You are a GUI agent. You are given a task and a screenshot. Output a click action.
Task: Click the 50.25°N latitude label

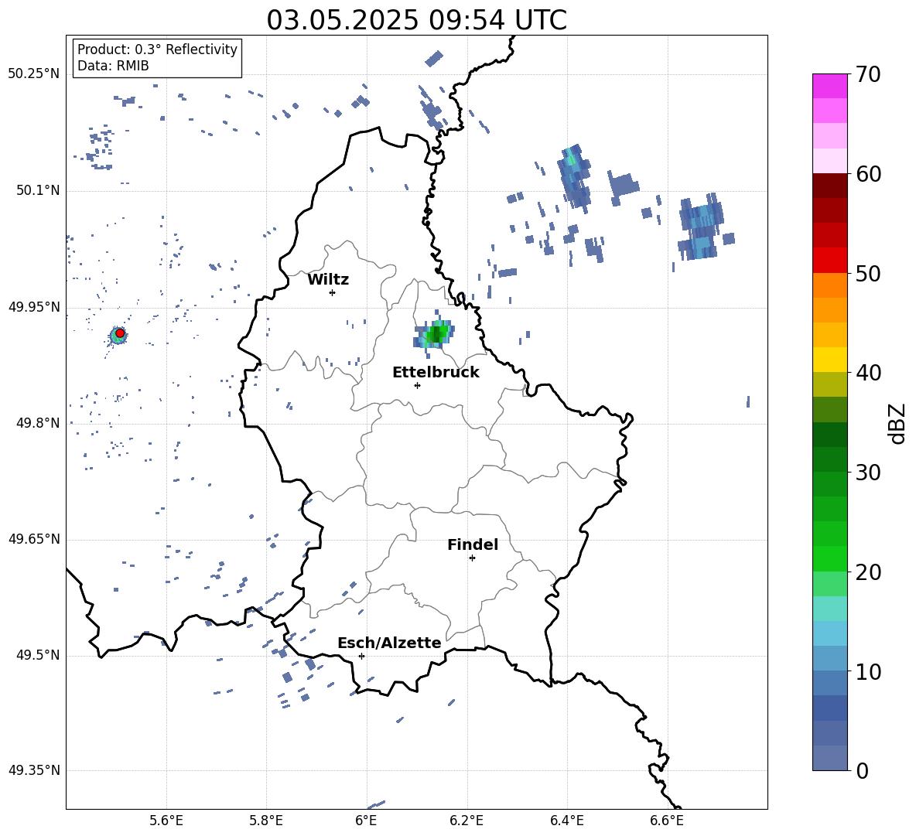(x=34, y=74)
